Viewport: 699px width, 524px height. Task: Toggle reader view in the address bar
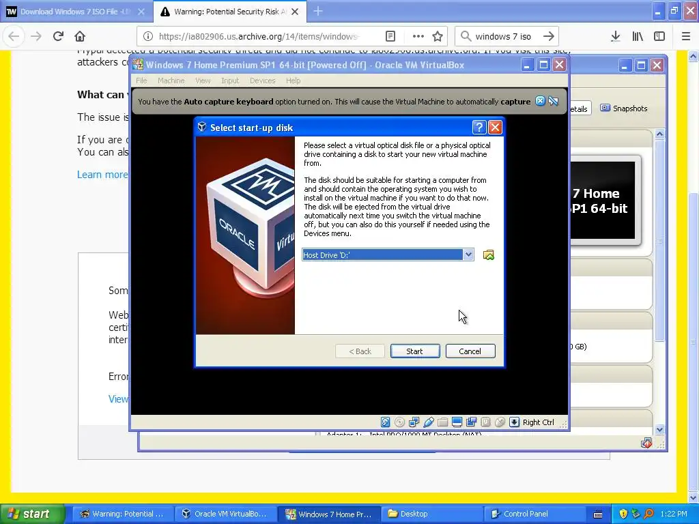click(x=390, y=36)
